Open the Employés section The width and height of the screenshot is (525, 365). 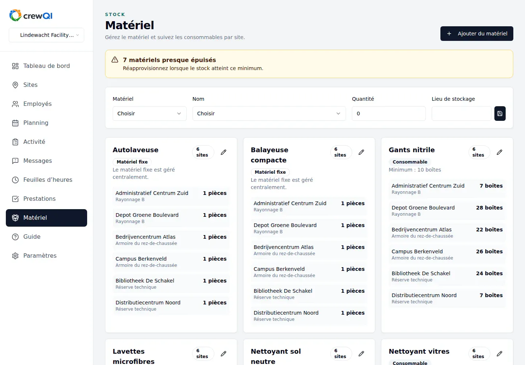coord(46,104)
